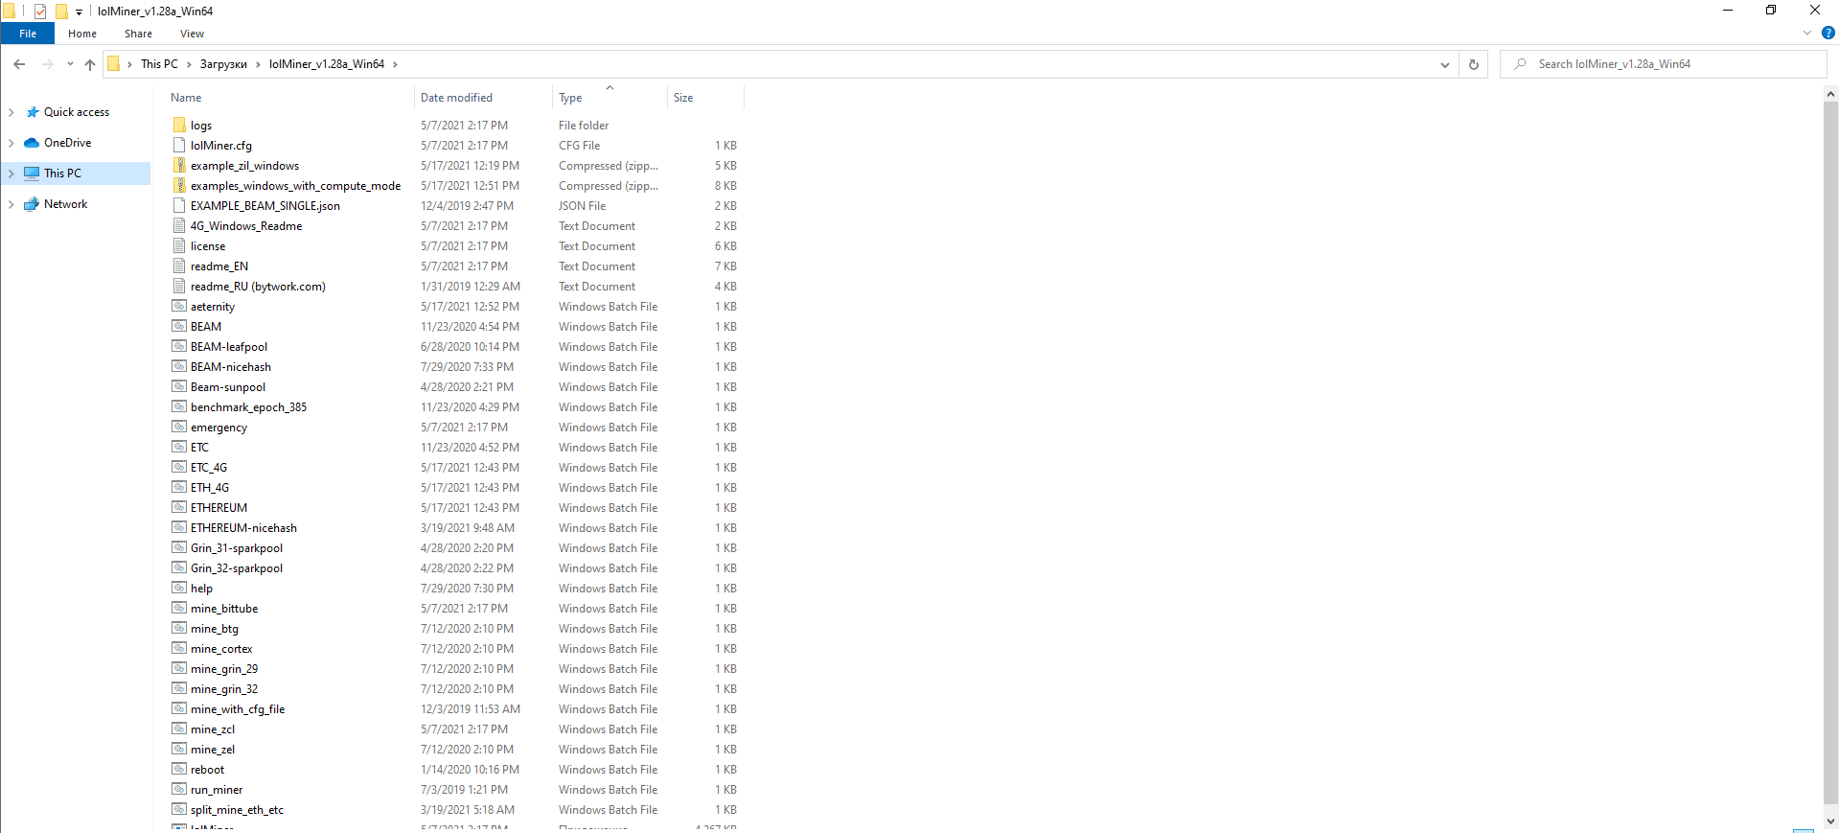Open dropdown arrow after lolMiner_v1.28a_Win64 breadcrumb
The image size is (1839, 833).
[395, 64]
